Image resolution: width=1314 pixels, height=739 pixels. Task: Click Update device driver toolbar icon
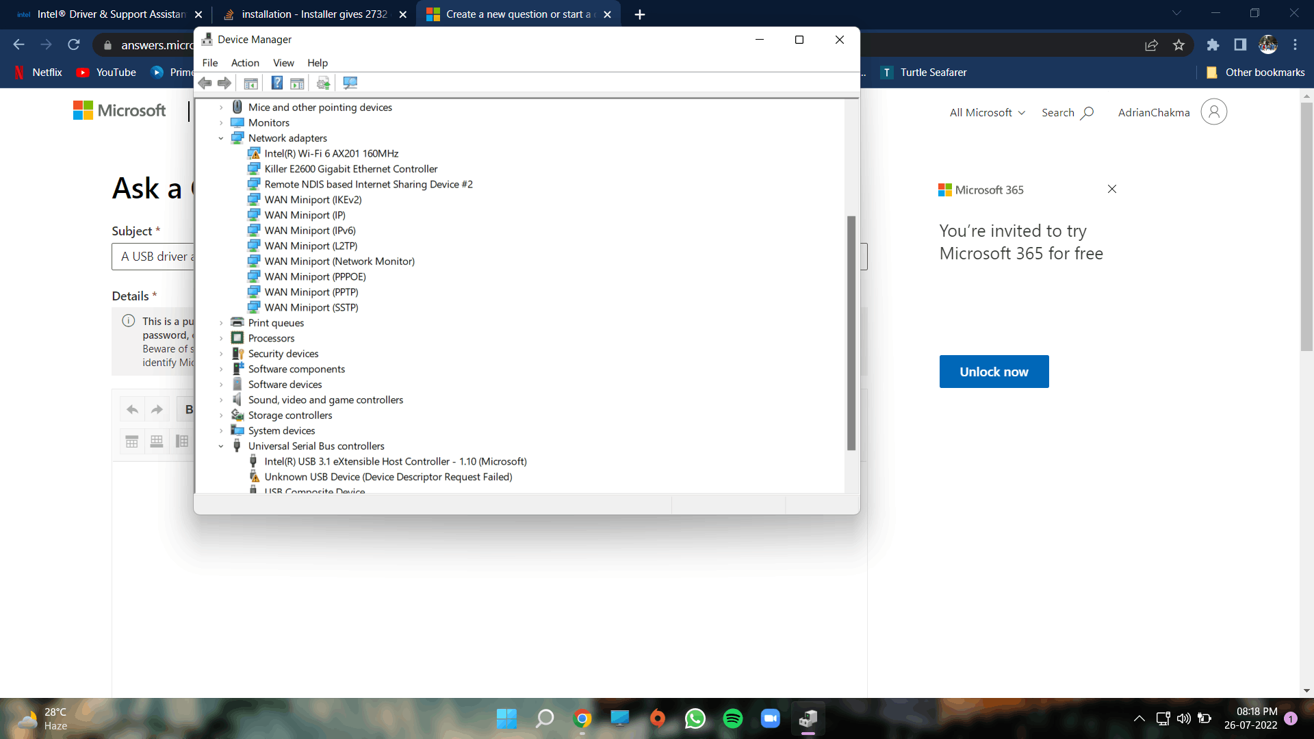coord(323,83)
